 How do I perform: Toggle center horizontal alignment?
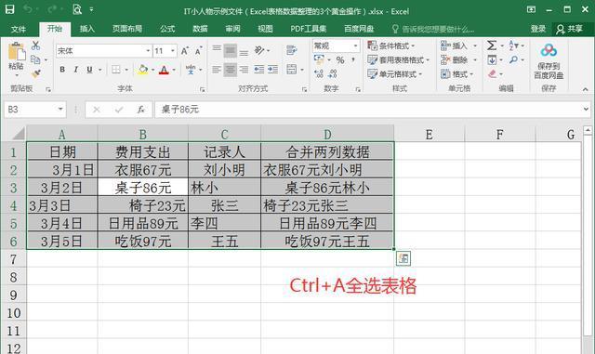231,70
